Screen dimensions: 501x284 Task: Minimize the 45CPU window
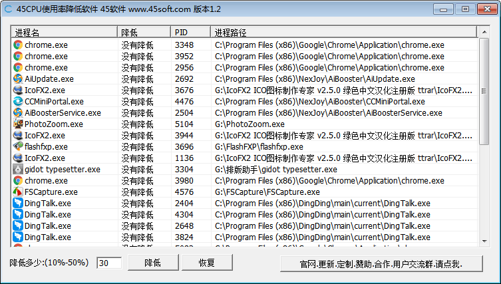tap(443, 9)
